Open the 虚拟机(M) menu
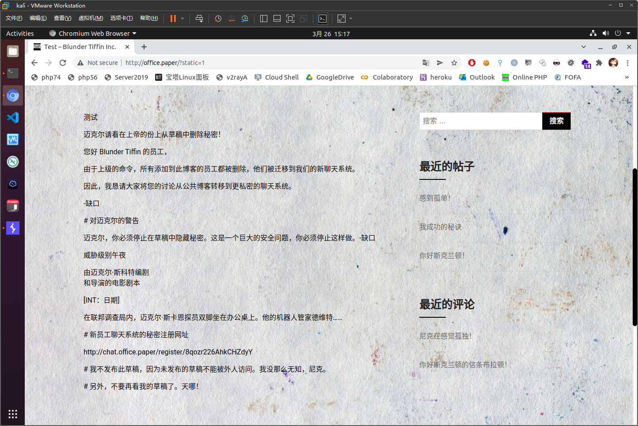Image resolution: width=638 pixels, height=426 pixels. (91, 18)
